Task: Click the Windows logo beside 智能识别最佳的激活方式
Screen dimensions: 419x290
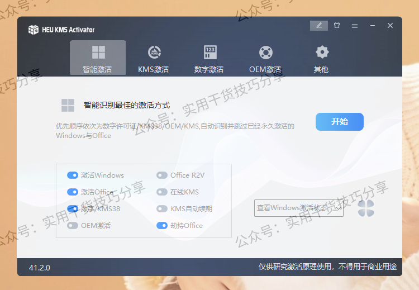Action: [68, 105]
